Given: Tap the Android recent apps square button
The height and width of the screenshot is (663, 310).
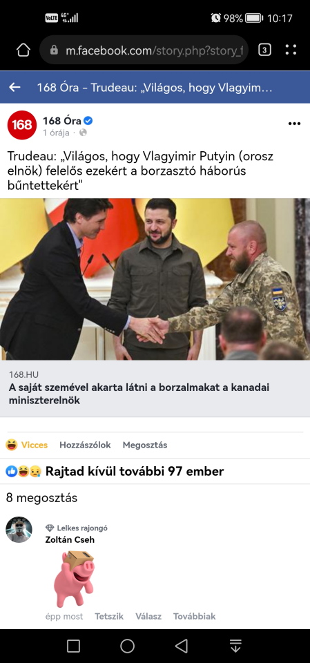Looking at the screenshot, I should (74, 646).
